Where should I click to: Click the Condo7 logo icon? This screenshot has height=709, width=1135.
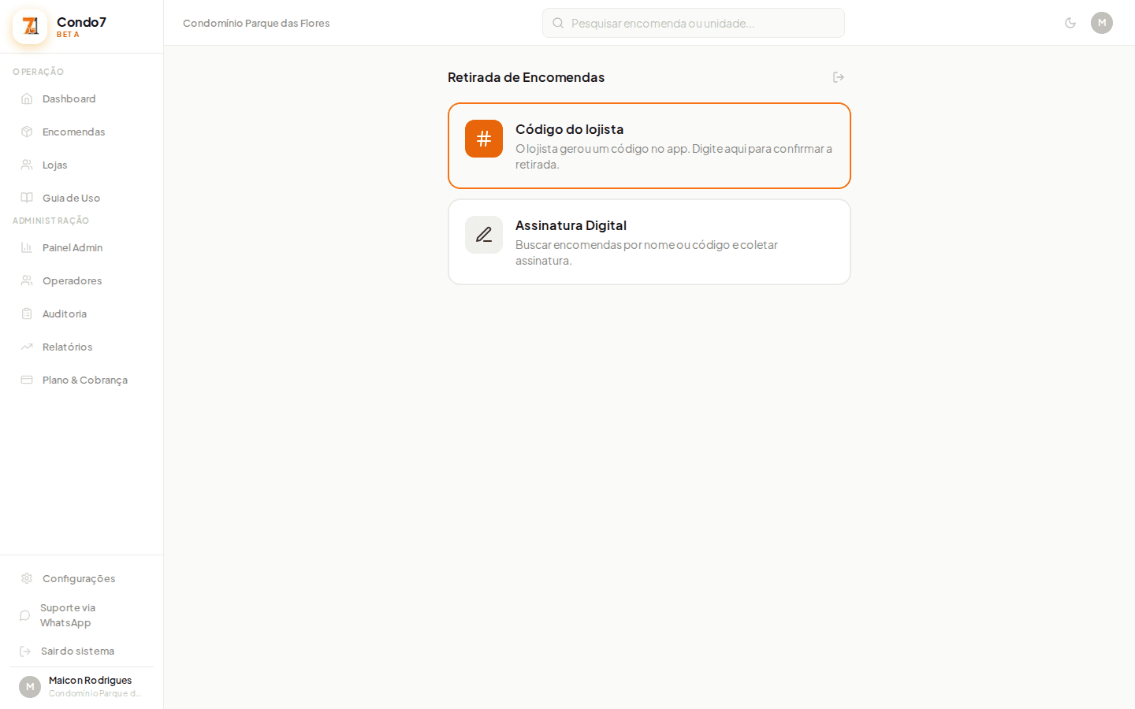[30, 27]
